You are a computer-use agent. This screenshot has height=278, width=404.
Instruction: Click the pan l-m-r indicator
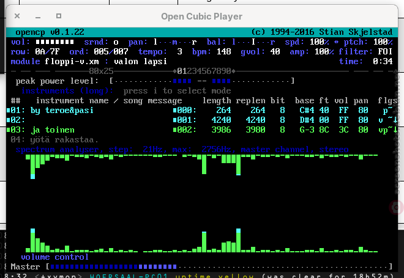pyautogui.click(x=175, y=42)
